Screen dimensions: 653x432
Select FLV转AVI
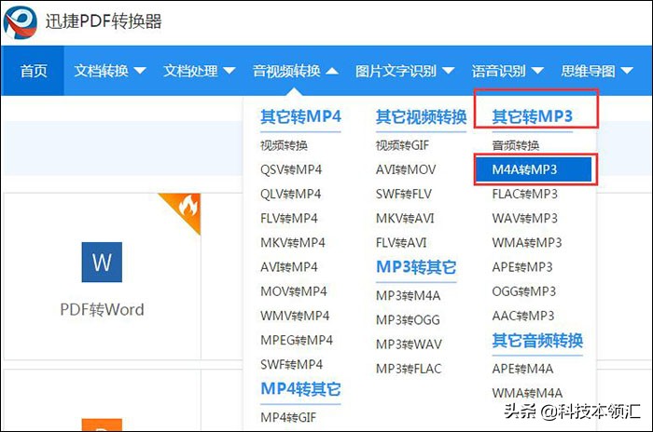(401, 243)
